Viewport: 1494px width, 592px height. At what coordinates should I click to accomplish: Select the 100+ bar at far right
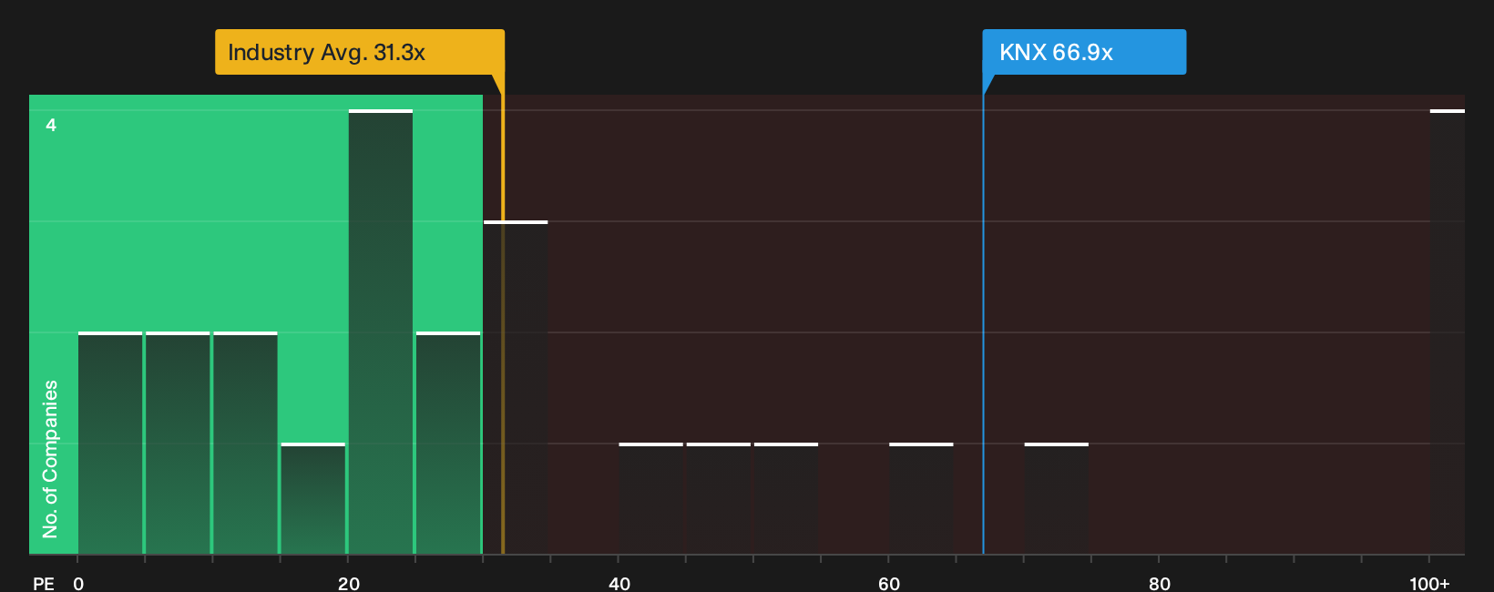point(1448,332)
